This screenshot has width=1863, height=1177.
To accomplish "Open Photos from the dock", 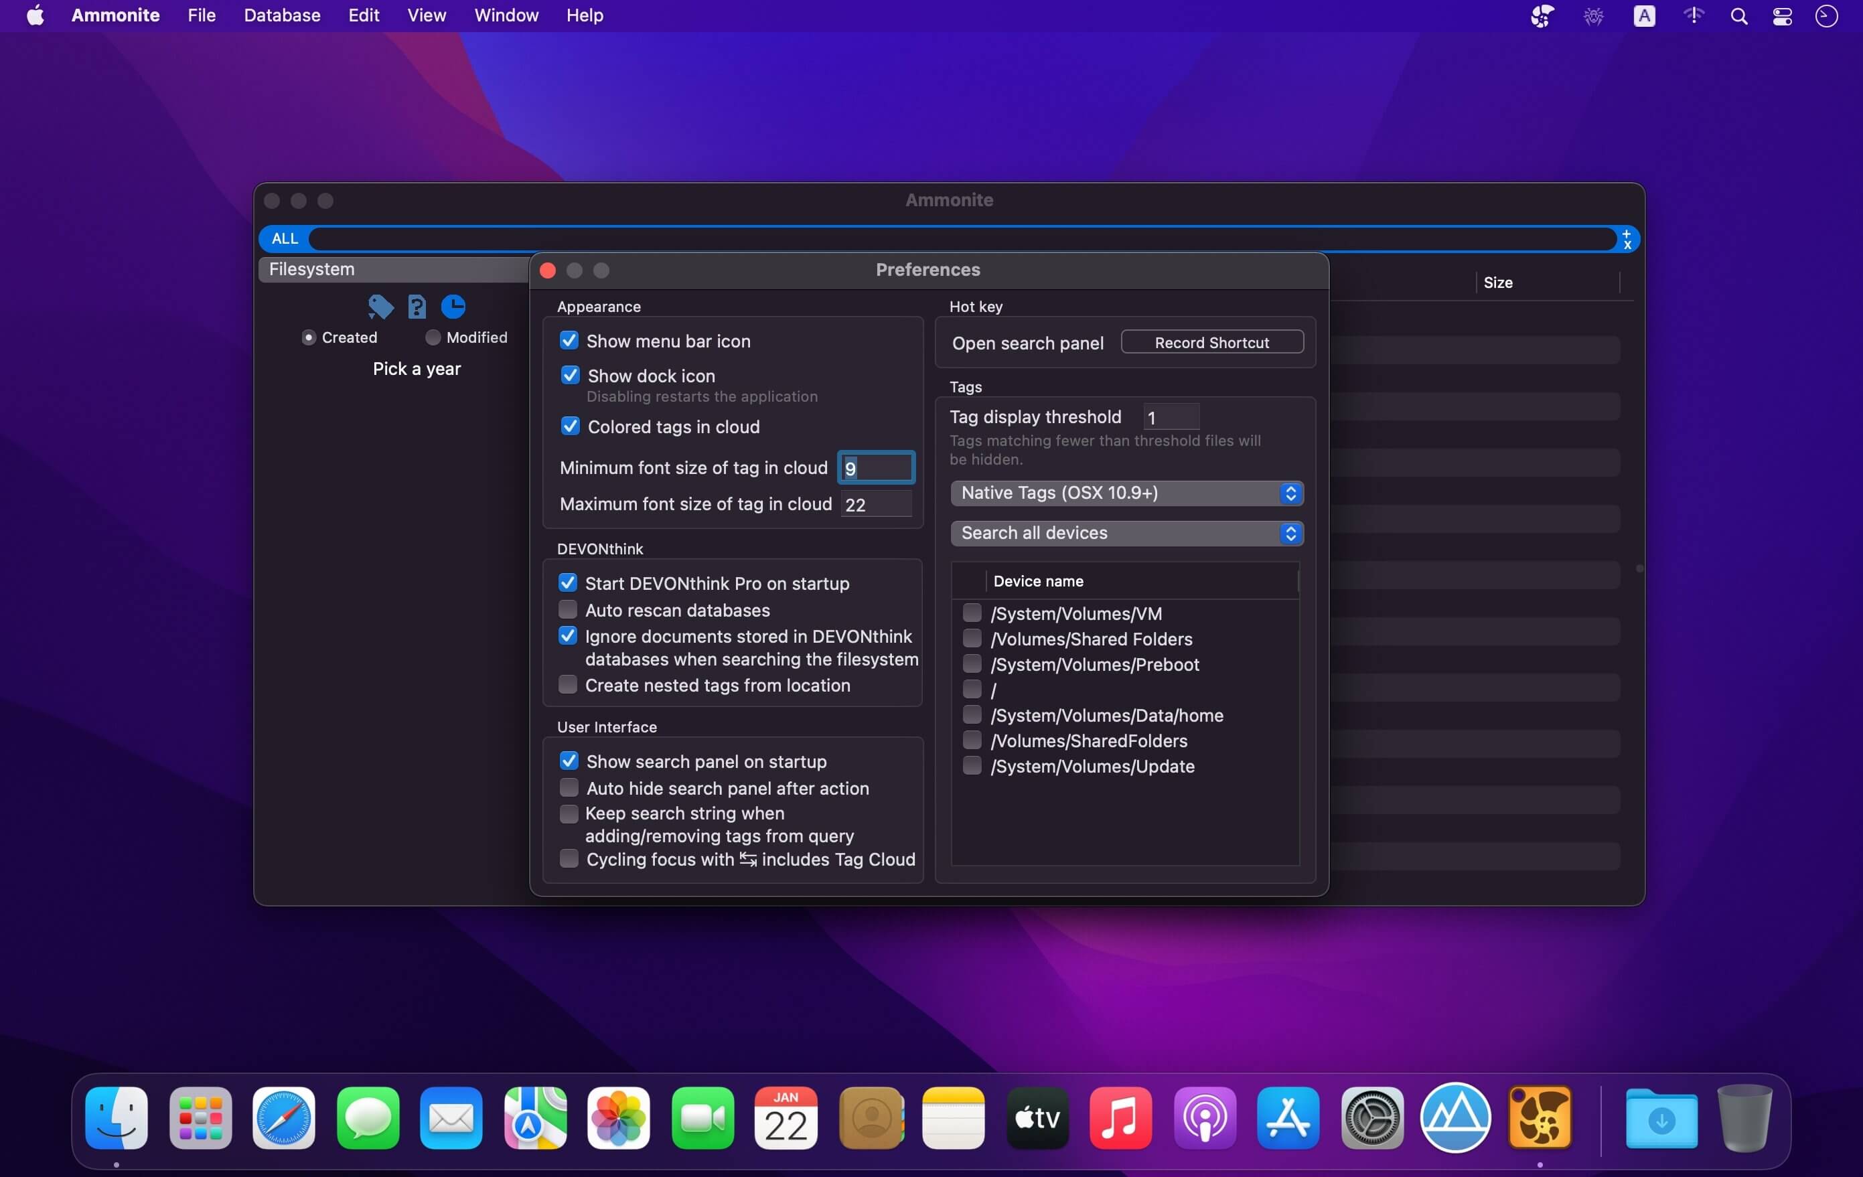I will (619, 1118).
